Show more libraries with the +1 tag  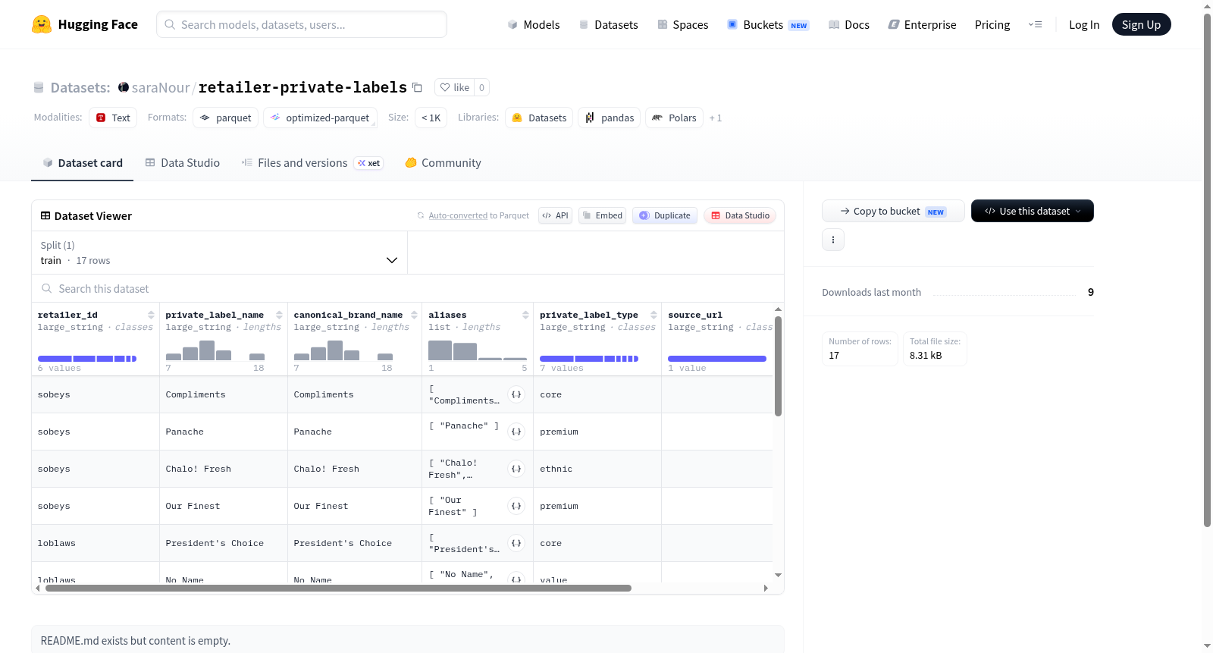(x=716, y=118)
